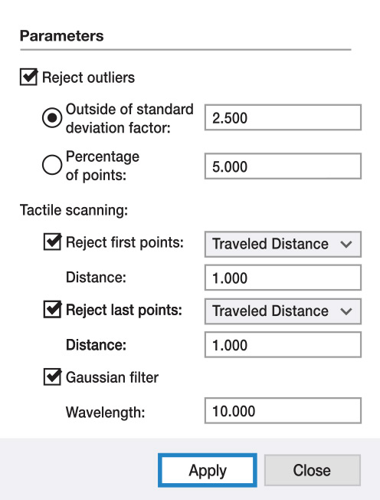Turn off the Gaussian filter checkbox
The width and height of the screenshot is (380, 500).
point(52,377)
